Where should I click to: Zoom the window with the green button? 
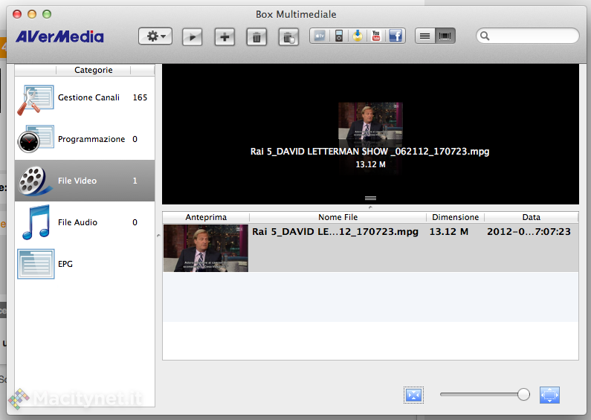(47, 14)
